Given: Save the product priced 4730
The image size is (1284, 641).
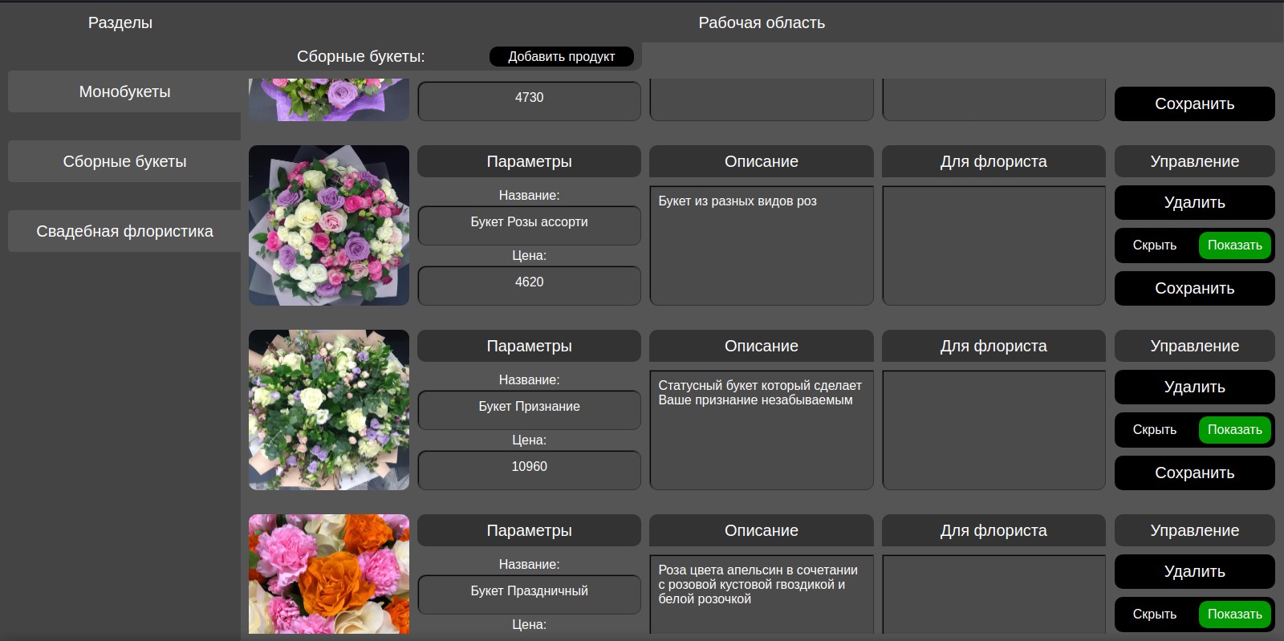Looking at the screenshot, I should click(x=1195, y=103).
